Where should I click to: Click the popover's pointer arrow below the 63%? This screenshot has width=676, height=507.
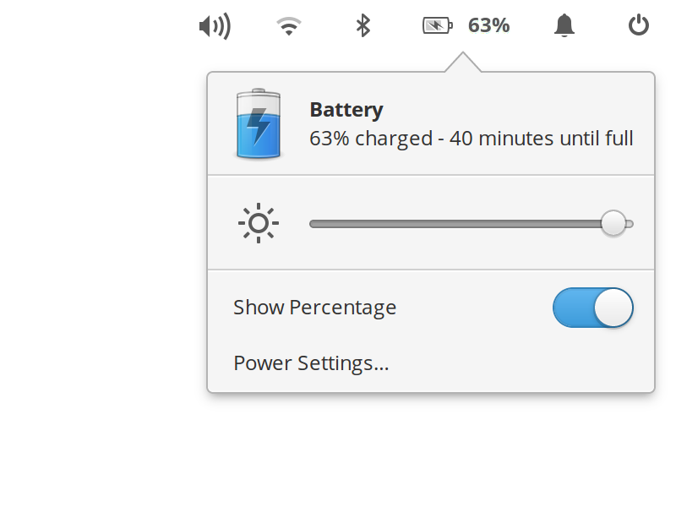(x=463, y=63)
